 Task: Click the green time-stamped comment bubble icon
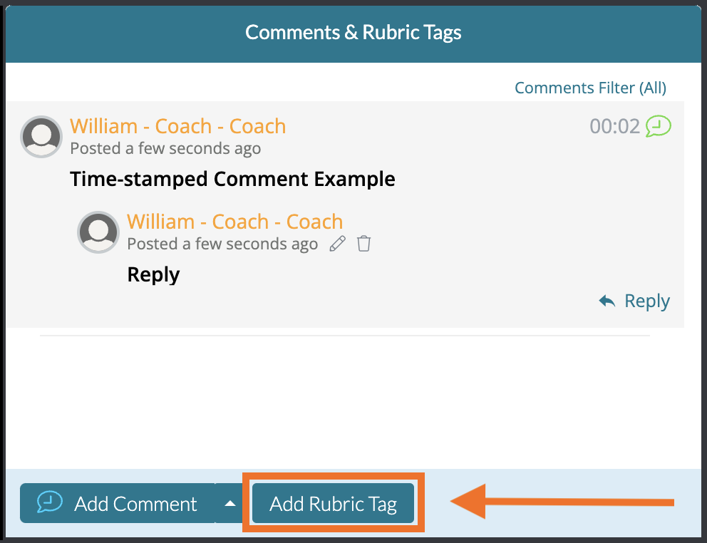click(x=659, y=127)
